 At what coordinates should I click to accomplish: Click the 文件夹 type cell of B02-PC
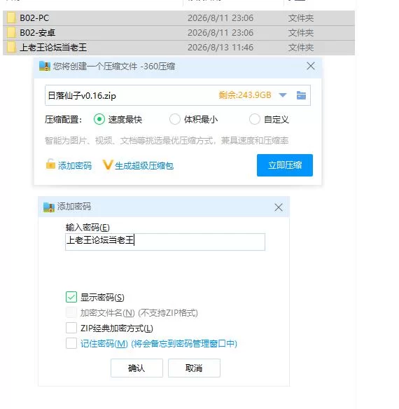point(301,18)
